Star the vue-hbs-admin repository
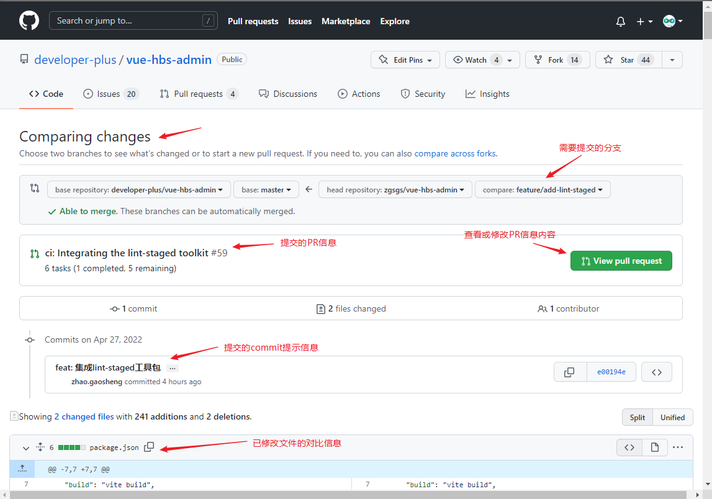Image resolution: width=712 pixels, height=499 pixels. 629,60
